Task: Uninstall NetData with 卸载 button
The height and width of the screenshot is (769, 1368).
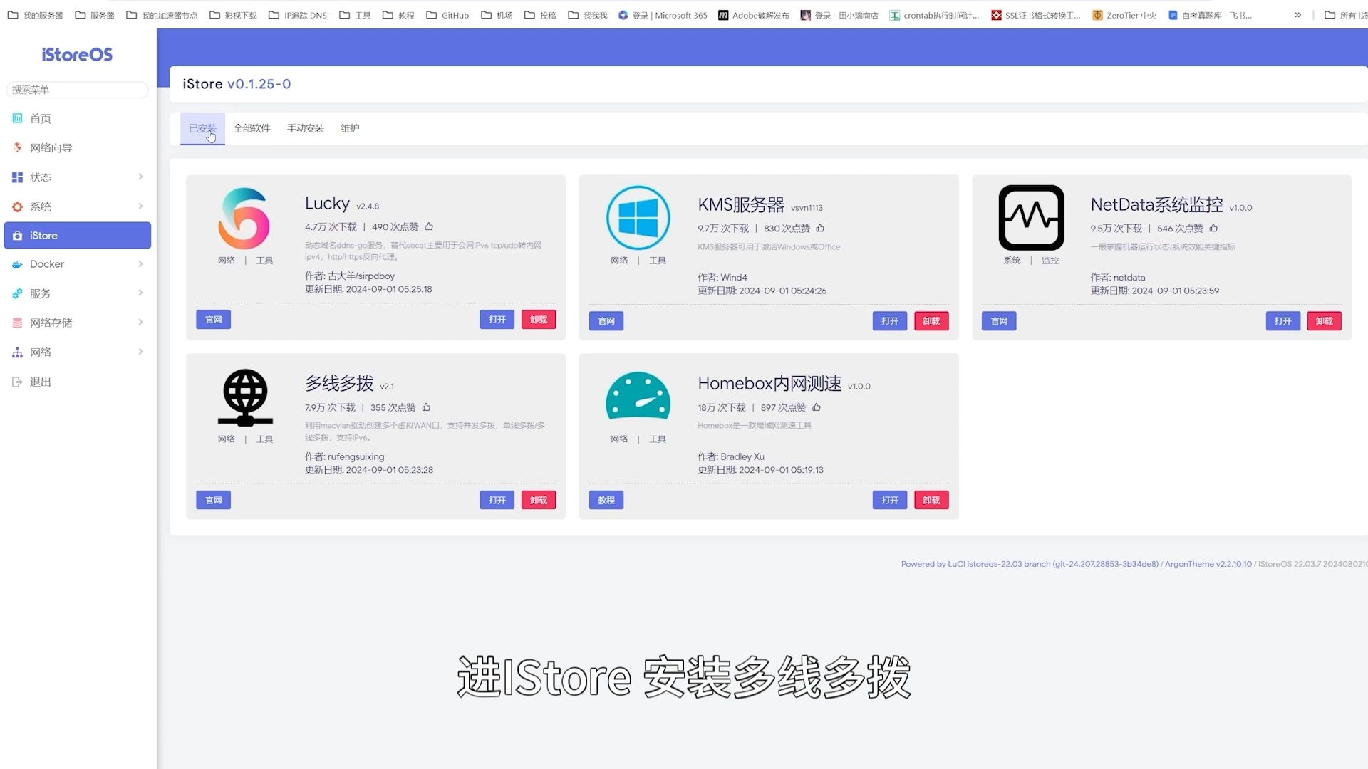Action: pos(1325,321)
